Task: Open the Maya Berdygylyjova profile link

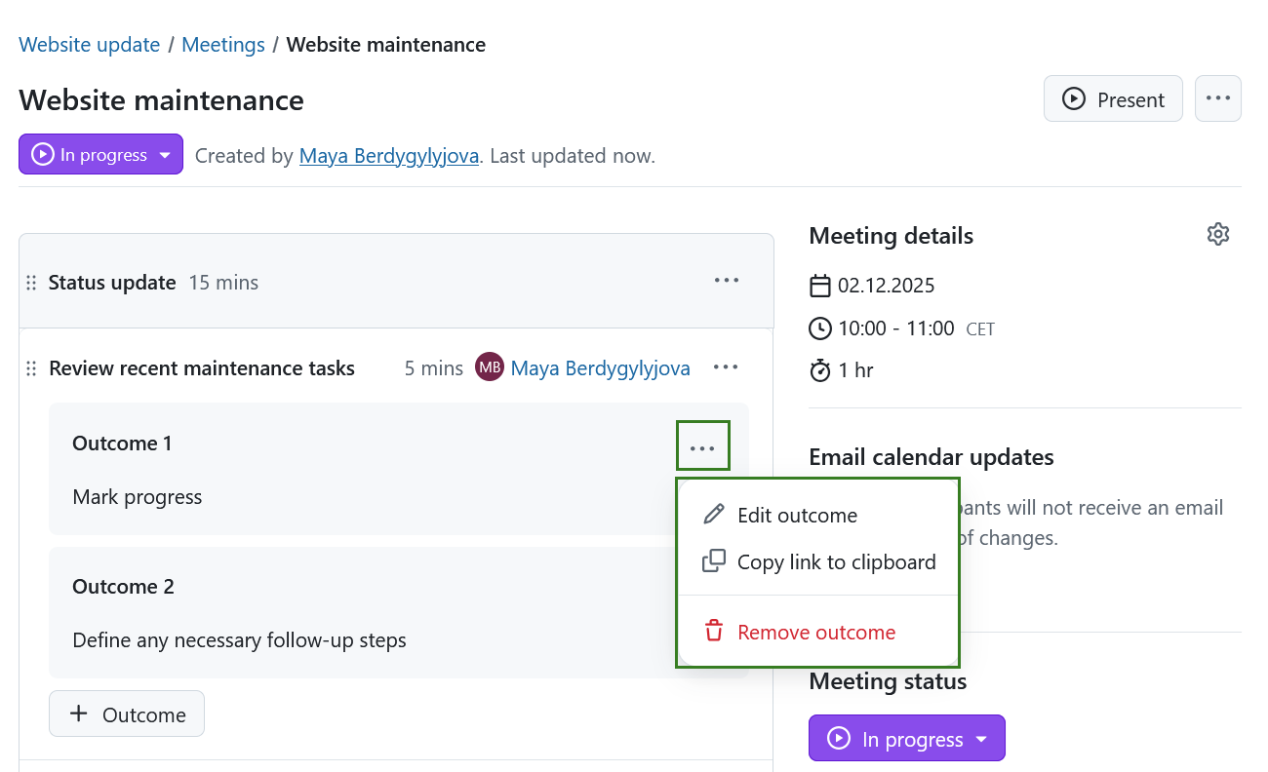Action: coord(388,155)
